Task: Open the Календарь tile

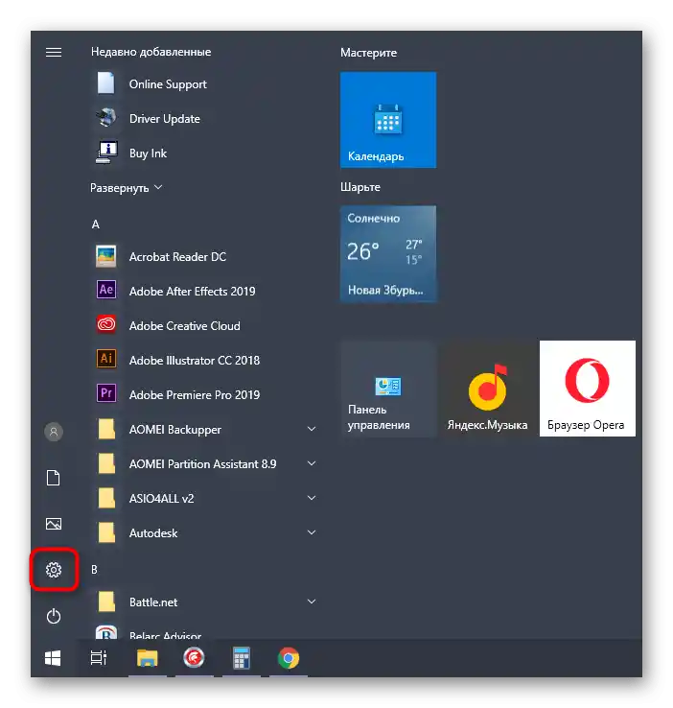Action: click(x=388, y=120)
